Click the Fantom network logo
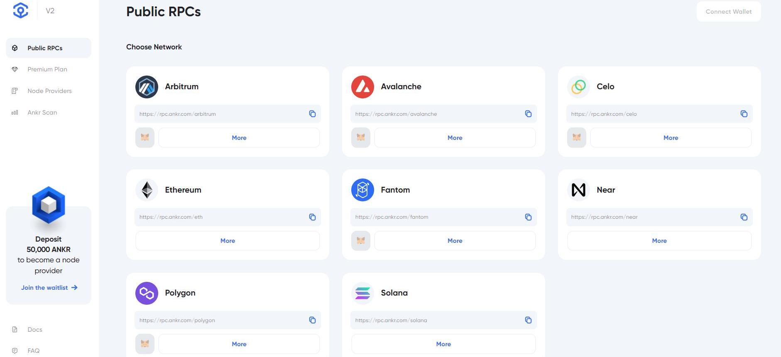 (x=362, y=190)
